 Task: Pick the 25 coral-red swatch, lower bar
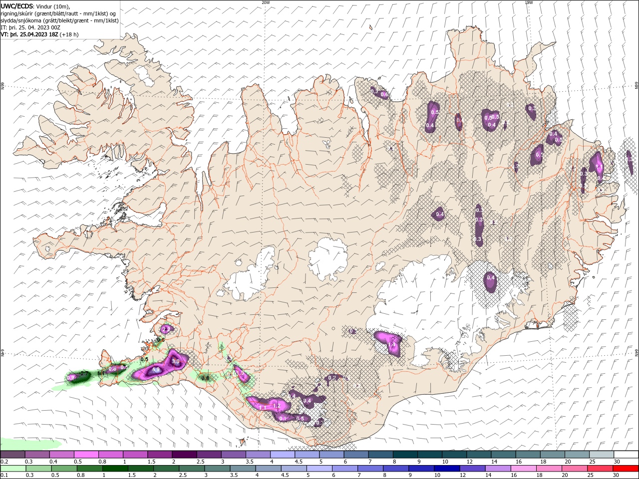[x=601, y=469]
